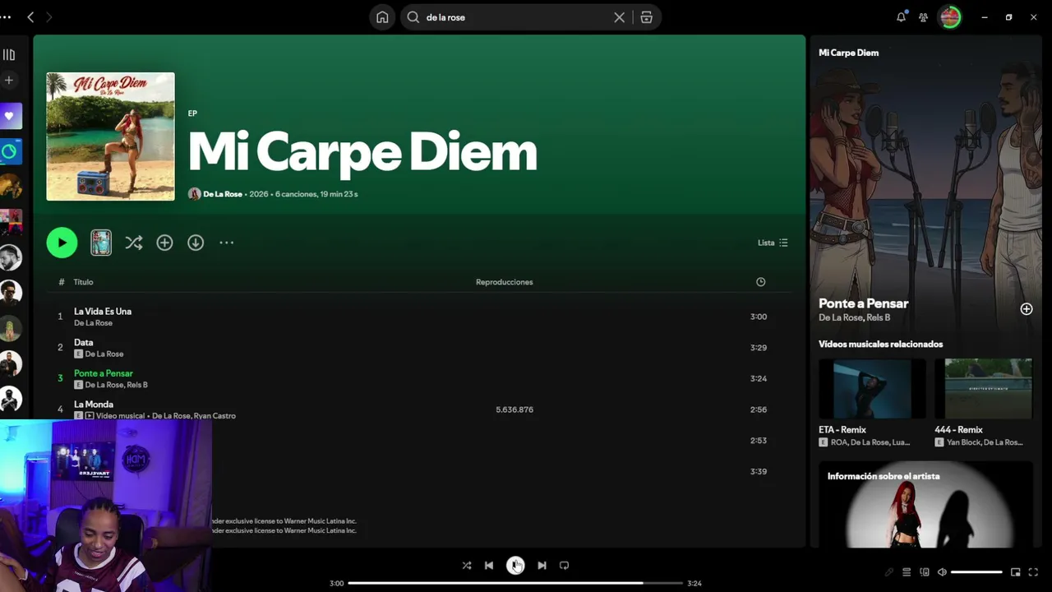Create a new playlist with the plus icon
This screenshot has width=1052, height=592.
coord(9,81)
